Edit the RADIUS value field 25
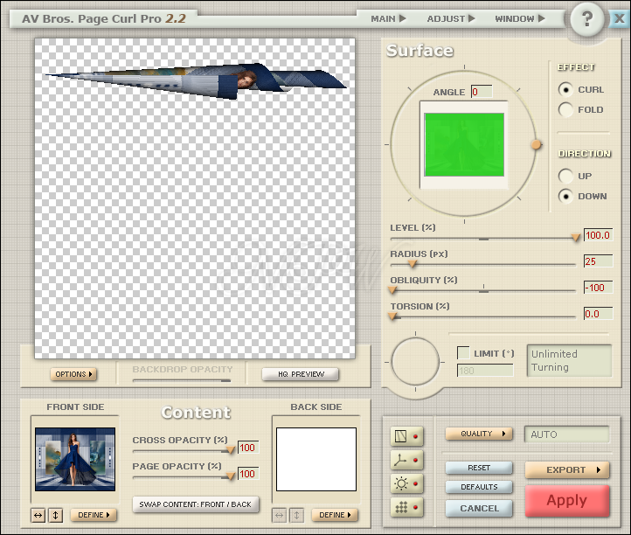Image resolution: width=631 pixels, height=535 pixels. click(x=599, y=261)
